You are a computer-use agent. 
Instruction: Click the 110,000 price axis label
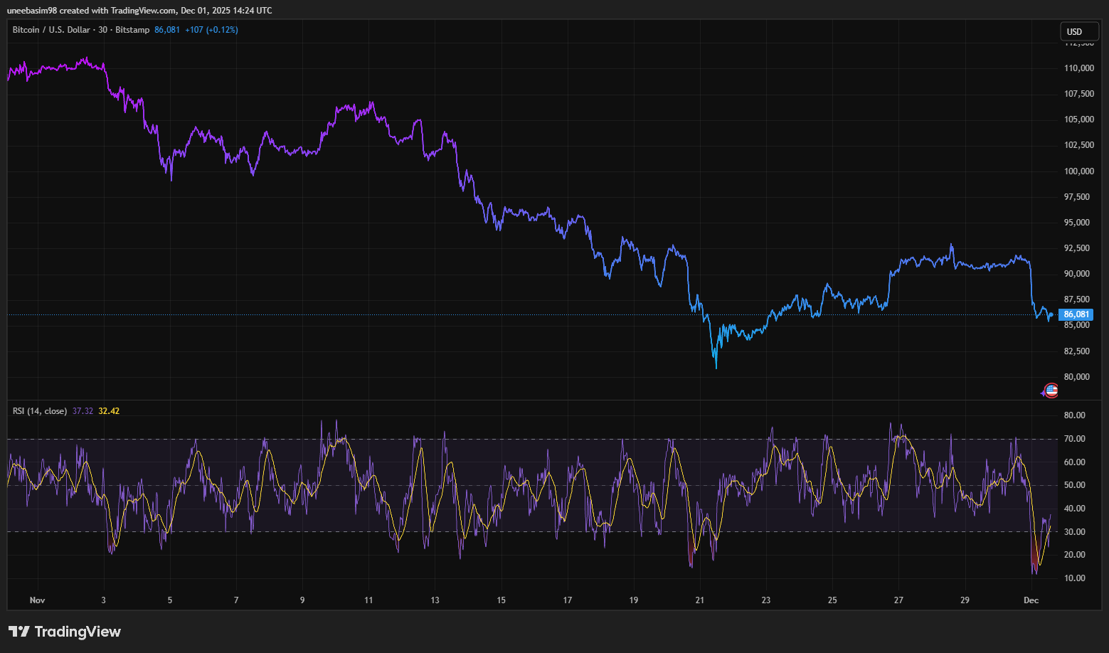[x=1078, y=68]
